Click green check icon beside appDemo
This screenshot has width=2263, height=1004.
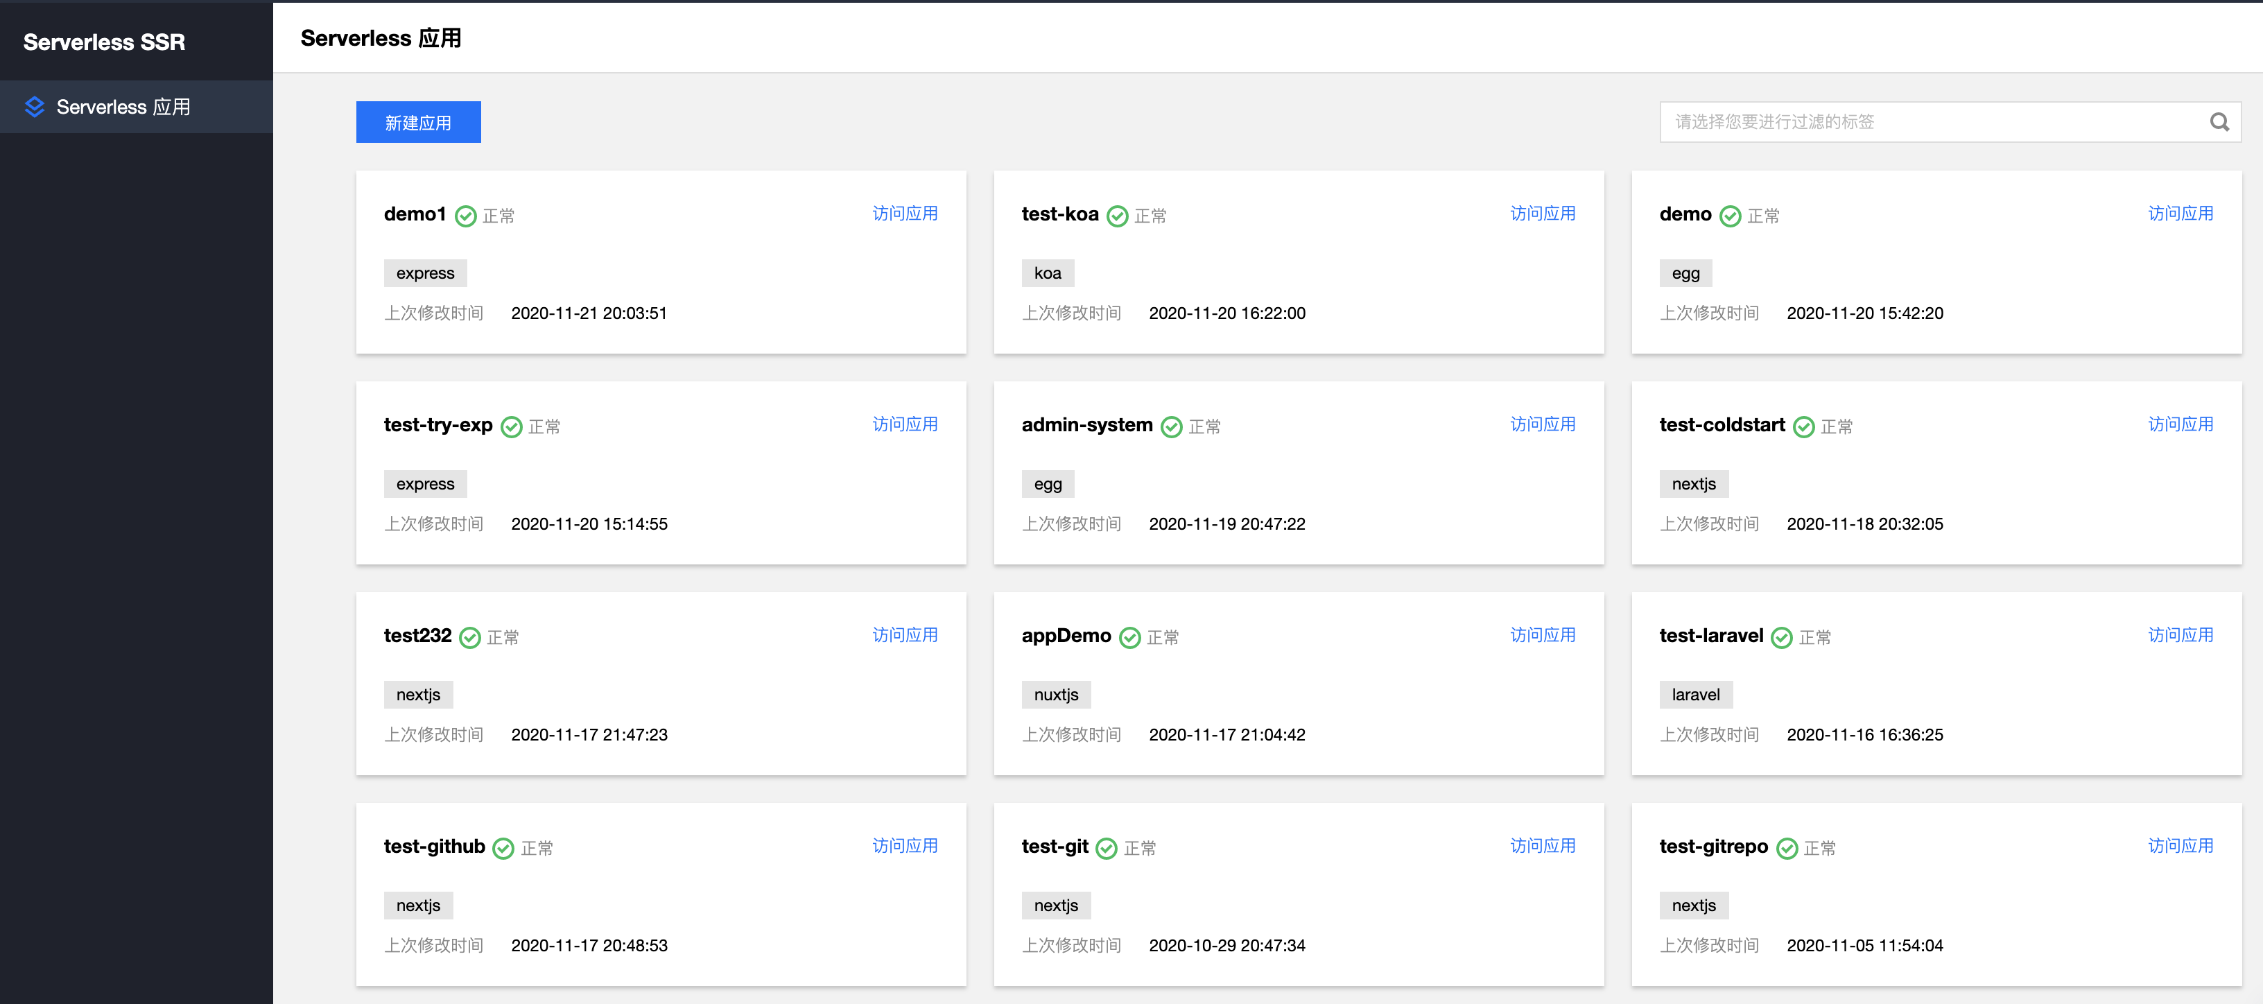tap(1129, 638)
